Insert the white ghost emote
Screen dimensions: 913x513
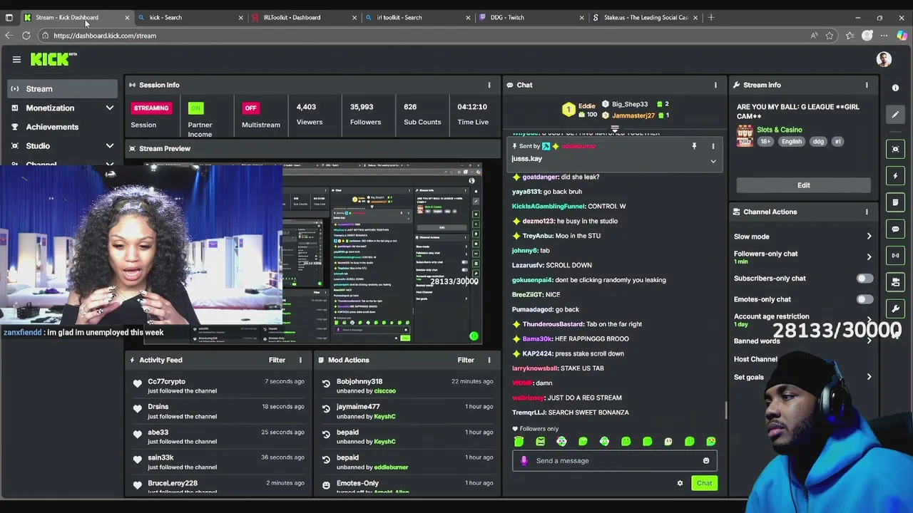[x=668, y=442]
